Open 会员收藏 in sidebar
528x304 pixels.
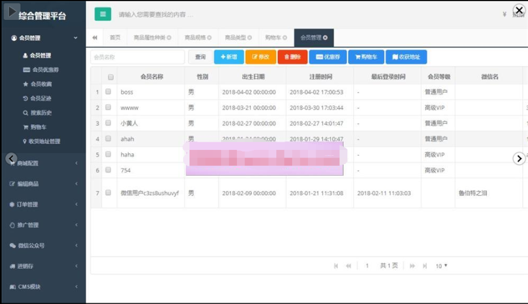pos(38,84)
